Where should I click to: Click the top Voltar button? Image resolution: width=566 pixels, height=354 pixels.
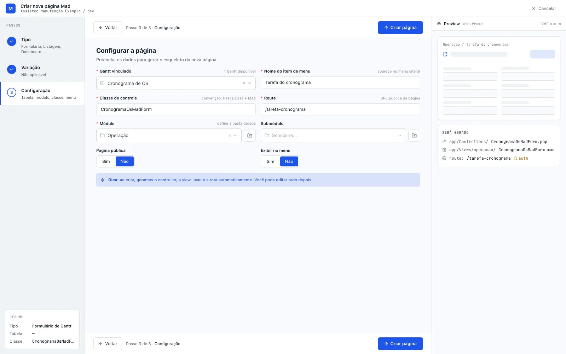pyautogui.click(x=108, y=28)
